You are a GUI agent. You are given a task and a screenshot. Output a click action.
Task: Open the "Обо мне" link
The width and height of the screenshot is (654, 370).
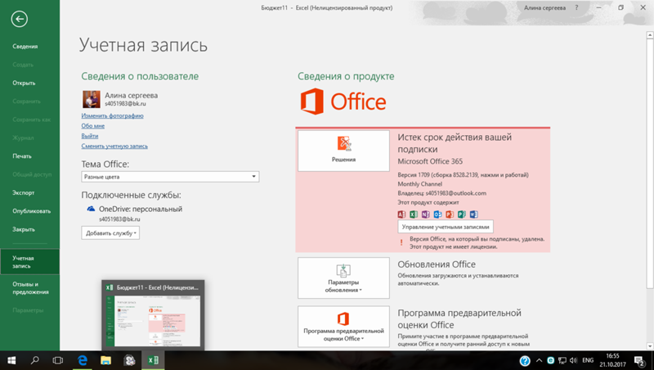pyautogui.click(x=93, y=126)
